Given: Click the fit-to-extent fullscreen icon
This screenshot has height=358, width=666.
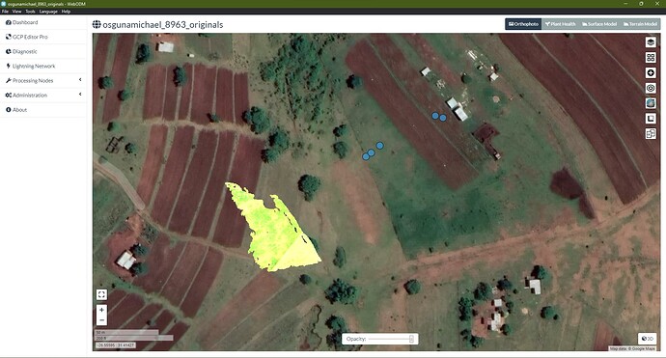Looking at the screenshot, I should click(101, 294).
